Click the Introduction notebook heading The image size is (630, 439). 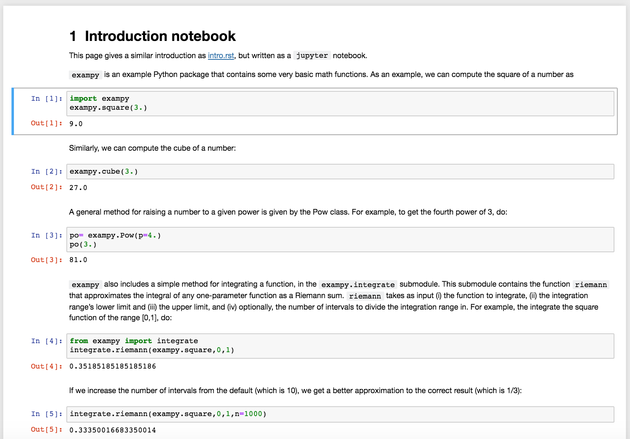coord(152,36)
